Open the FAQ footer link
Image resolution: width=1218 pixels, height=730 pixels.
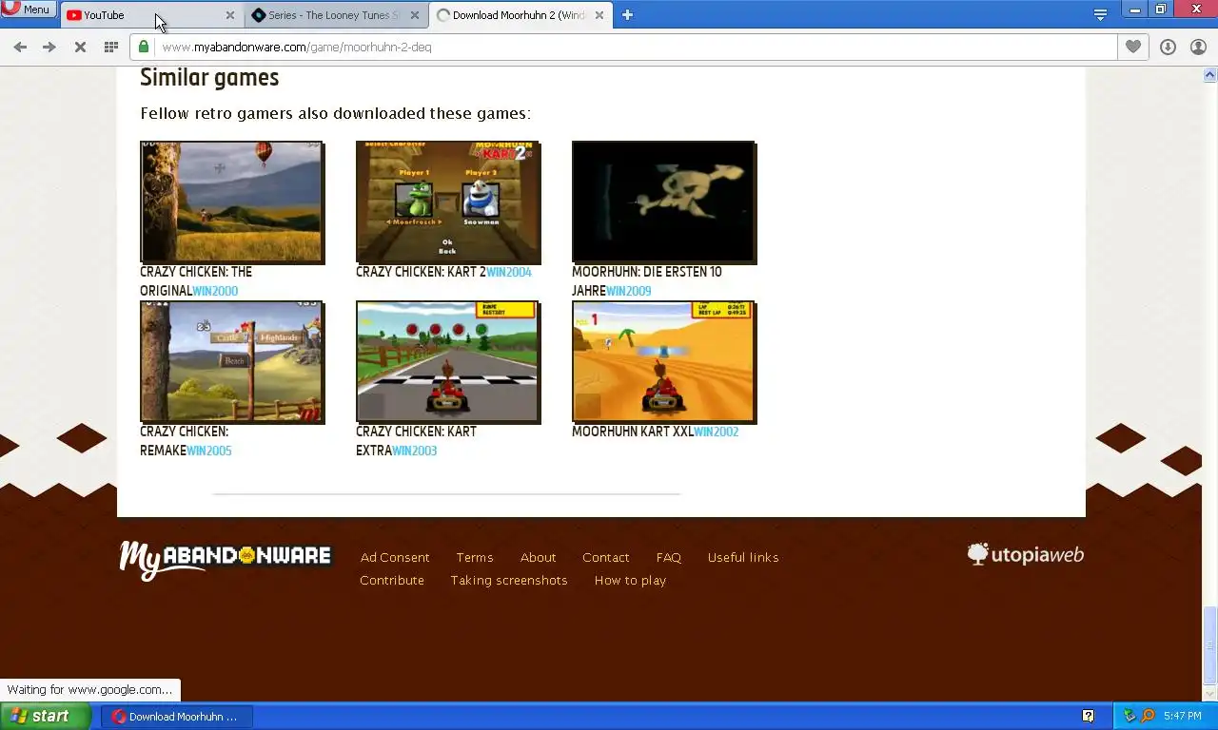(x=669, y=558)
